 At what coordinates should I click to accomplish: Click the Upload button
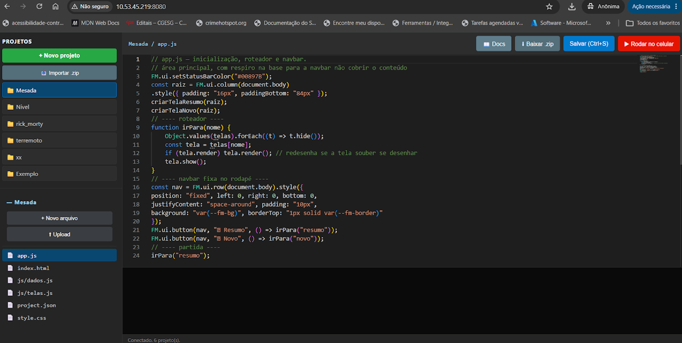[60, 234]
